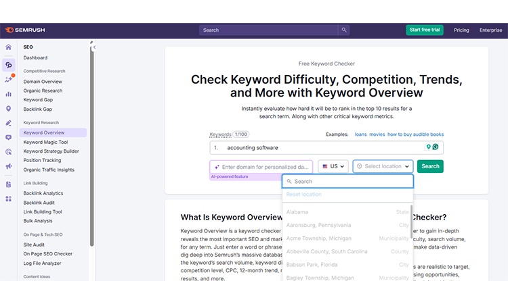Open Organic Research

pos(43,91)
